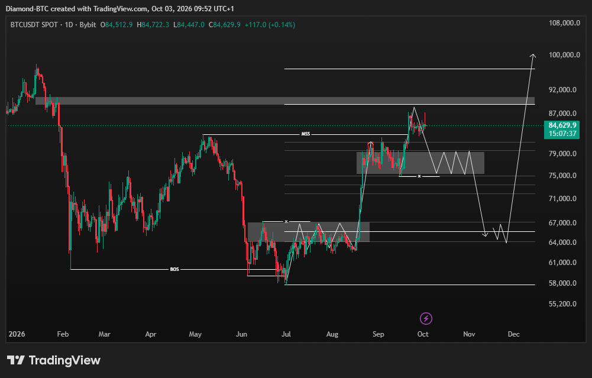This screenshot has height=378, width=592.
Task: Click the Dec label on time axis
Action: point(513,334)
